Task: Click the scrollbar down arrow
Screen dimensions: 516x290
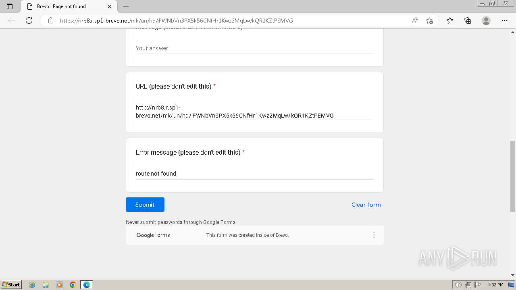Action: [x=513, y=275]
